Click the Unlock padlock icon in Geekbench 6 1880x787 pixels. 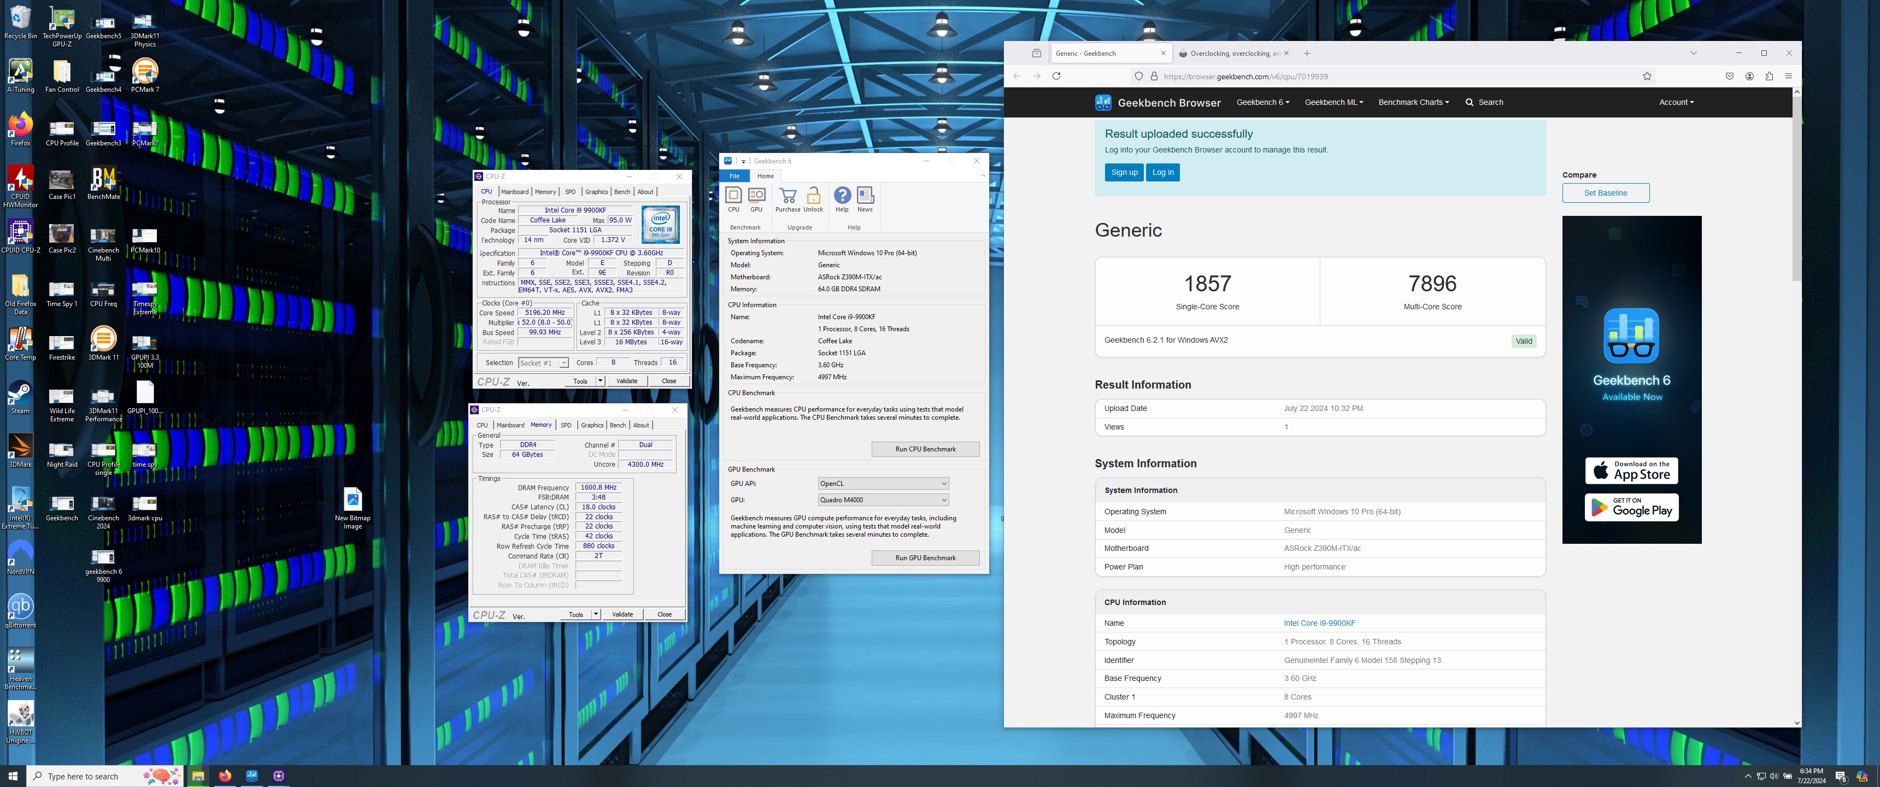coord(813,196)
